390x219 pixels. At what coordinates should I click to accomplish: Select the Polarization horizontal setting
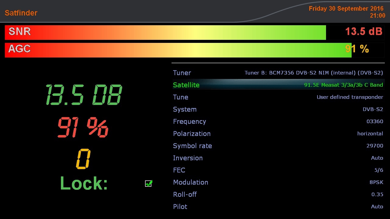coord(278,134)
